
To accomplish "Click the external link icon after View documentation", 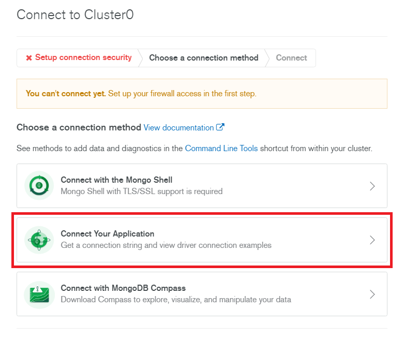I will 220,127.
